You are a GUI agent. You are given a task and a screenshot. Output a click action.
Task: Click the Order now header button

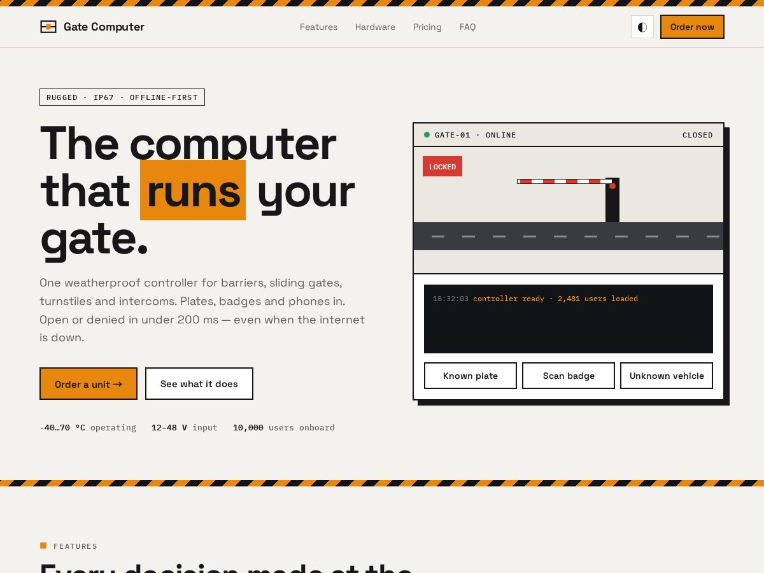[692, 27]
